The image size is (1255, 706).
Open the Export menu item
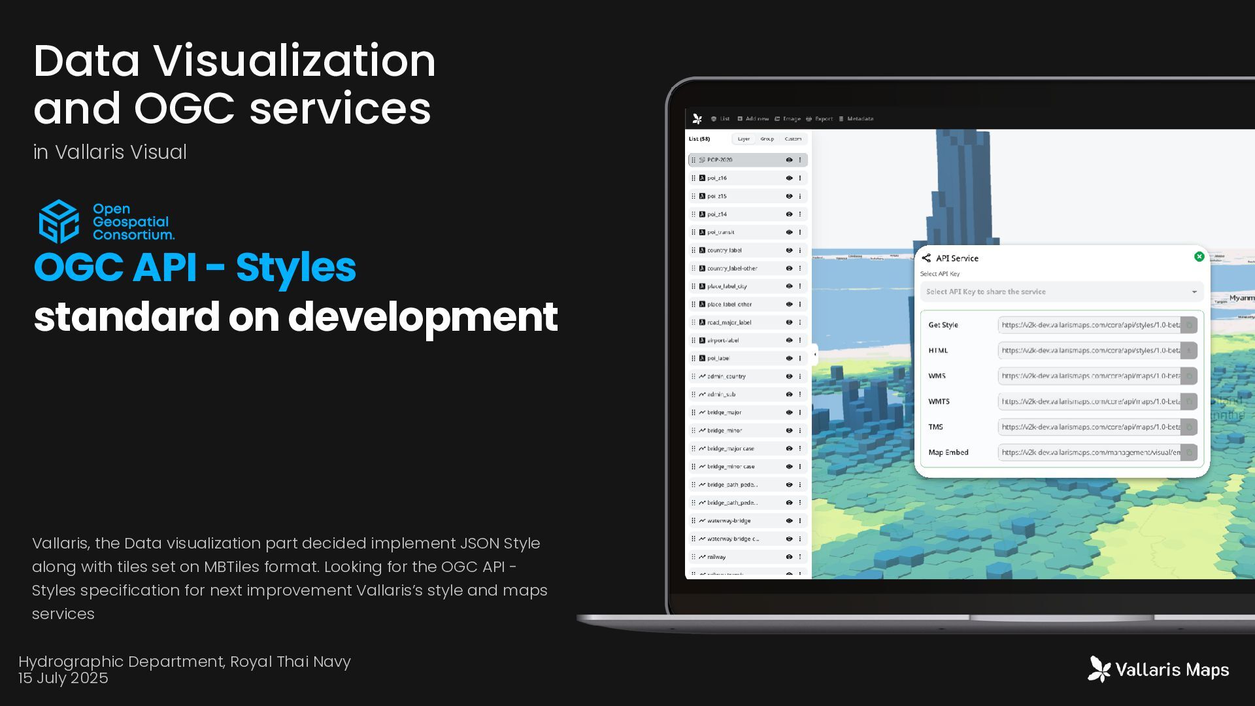pyautogui.click(x=819, y=119)
